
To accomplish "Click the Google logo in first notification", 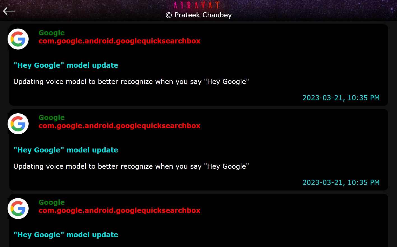I will (18, 39).
